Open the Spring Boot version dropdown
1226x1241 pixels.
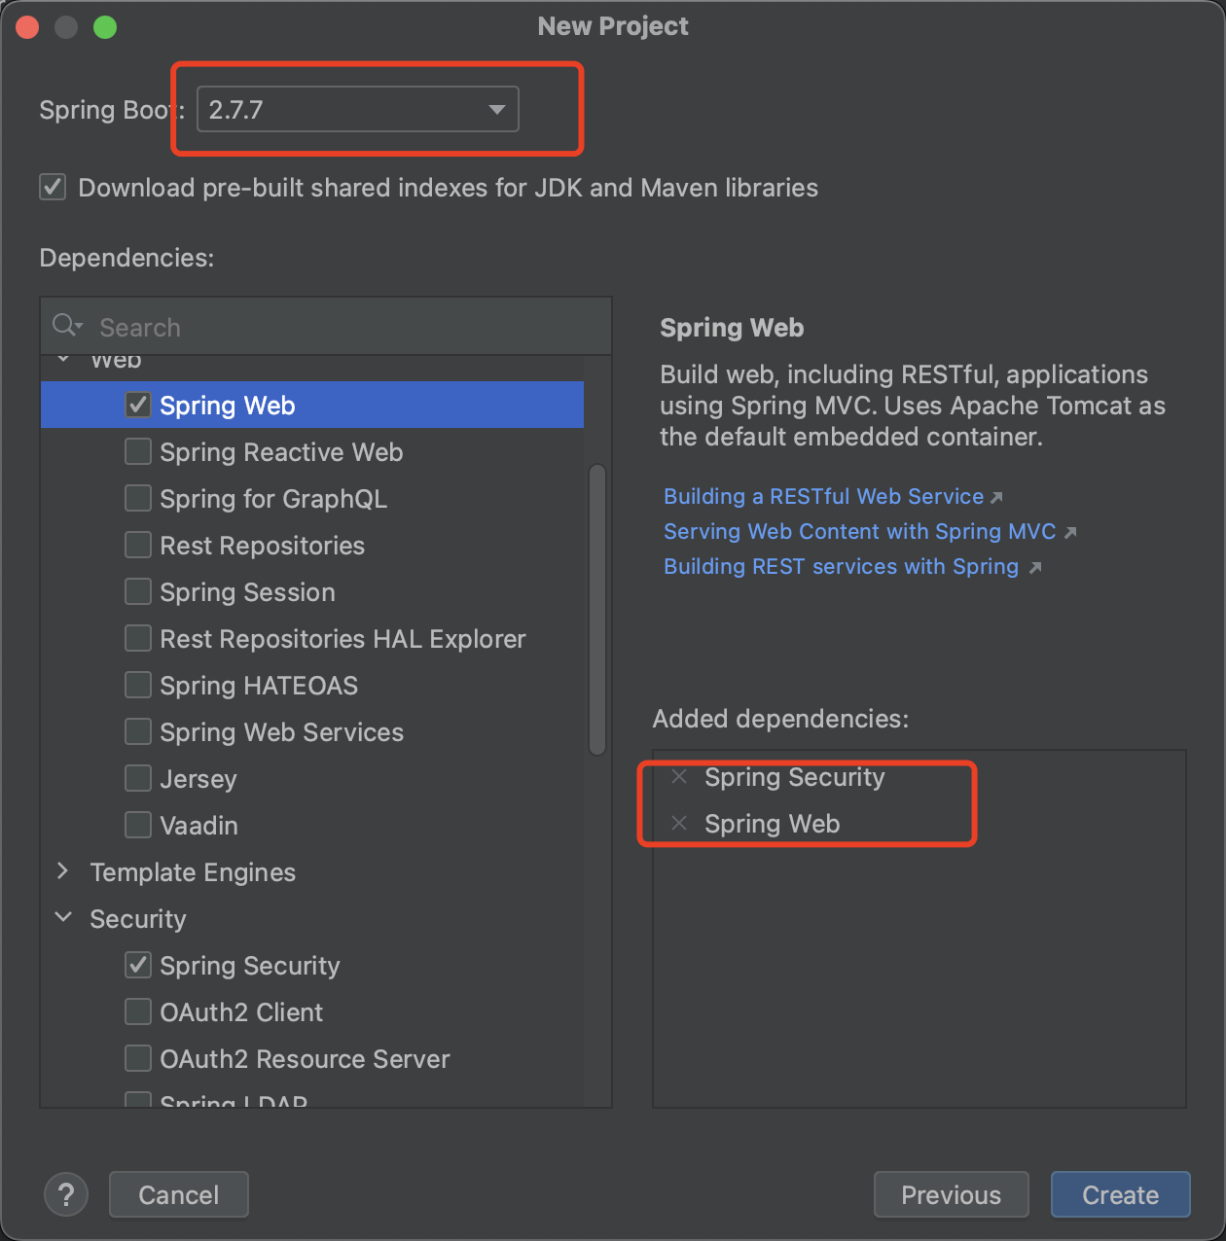496,109
